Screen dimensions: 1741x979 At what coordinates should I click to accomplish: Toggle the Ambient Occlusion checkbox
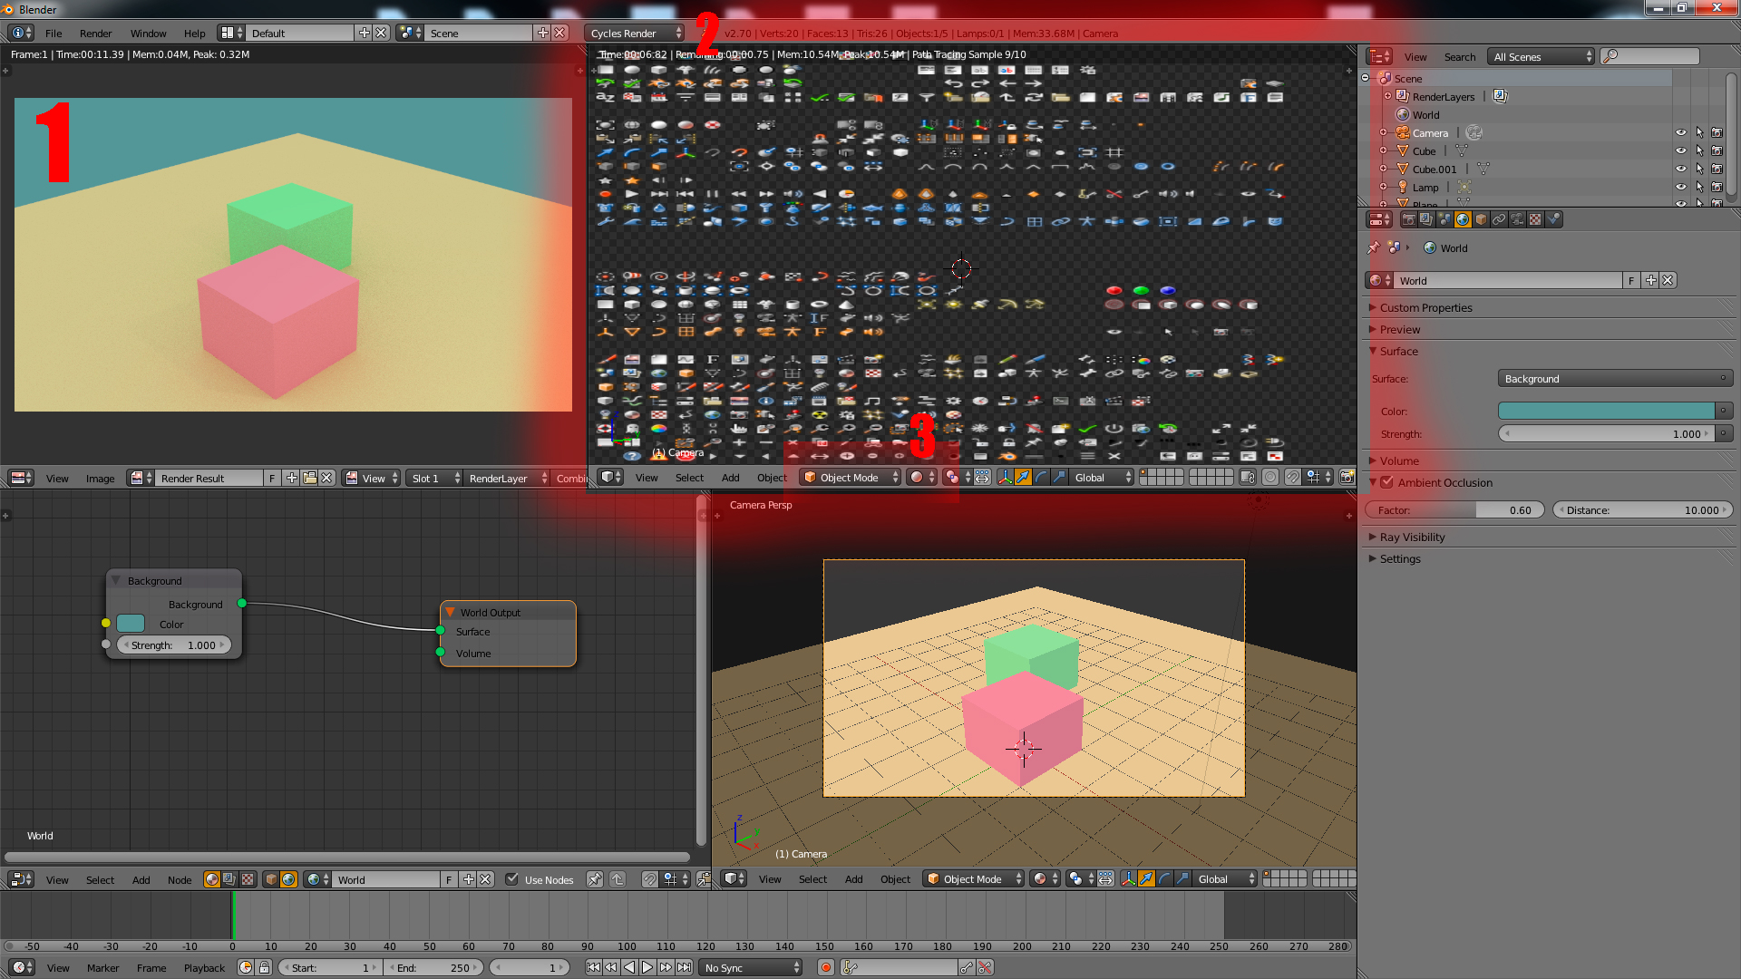pyautogui.click(x=1386, y=482)
